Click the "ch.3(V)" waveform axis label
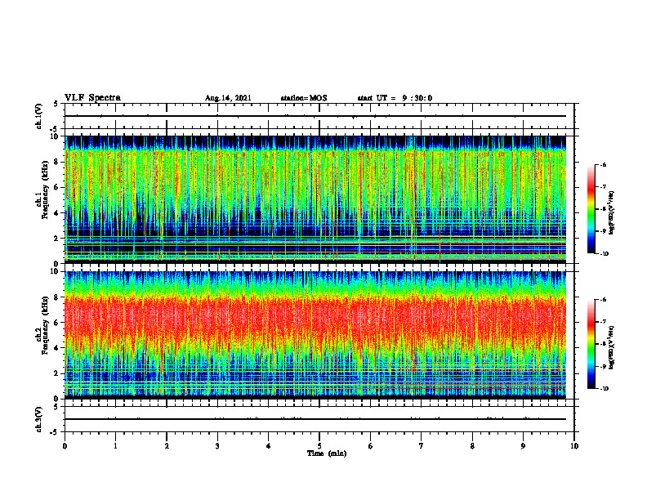 click(x=39, y=419)
